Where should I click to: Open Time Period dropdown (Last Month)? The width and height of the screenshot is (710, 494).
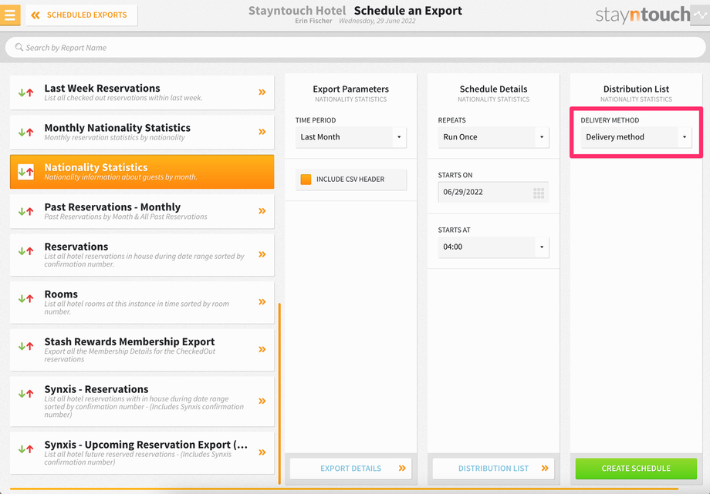(x=351, y=137)
